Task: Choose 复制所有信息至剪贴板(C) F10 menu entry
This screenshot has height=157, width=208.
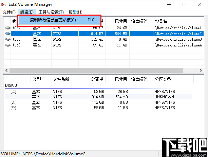Action: tap(59, 20)
